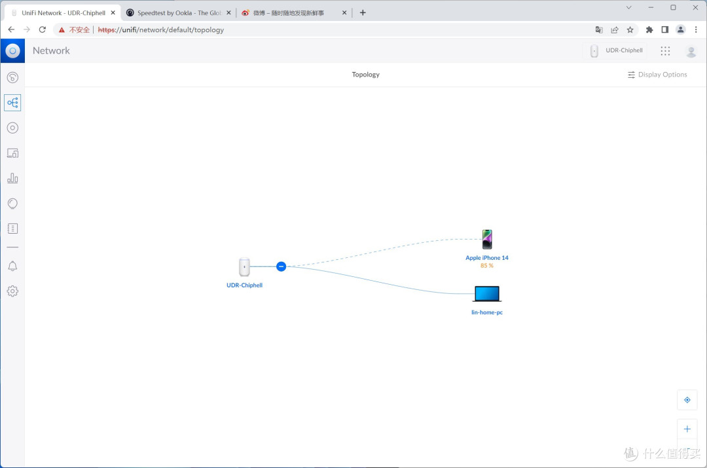Open the Notifications bell icon

[x=12, y=266]
